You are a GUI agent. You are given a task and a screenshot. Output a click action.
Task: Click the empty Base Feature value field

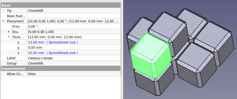pos(74,16)
